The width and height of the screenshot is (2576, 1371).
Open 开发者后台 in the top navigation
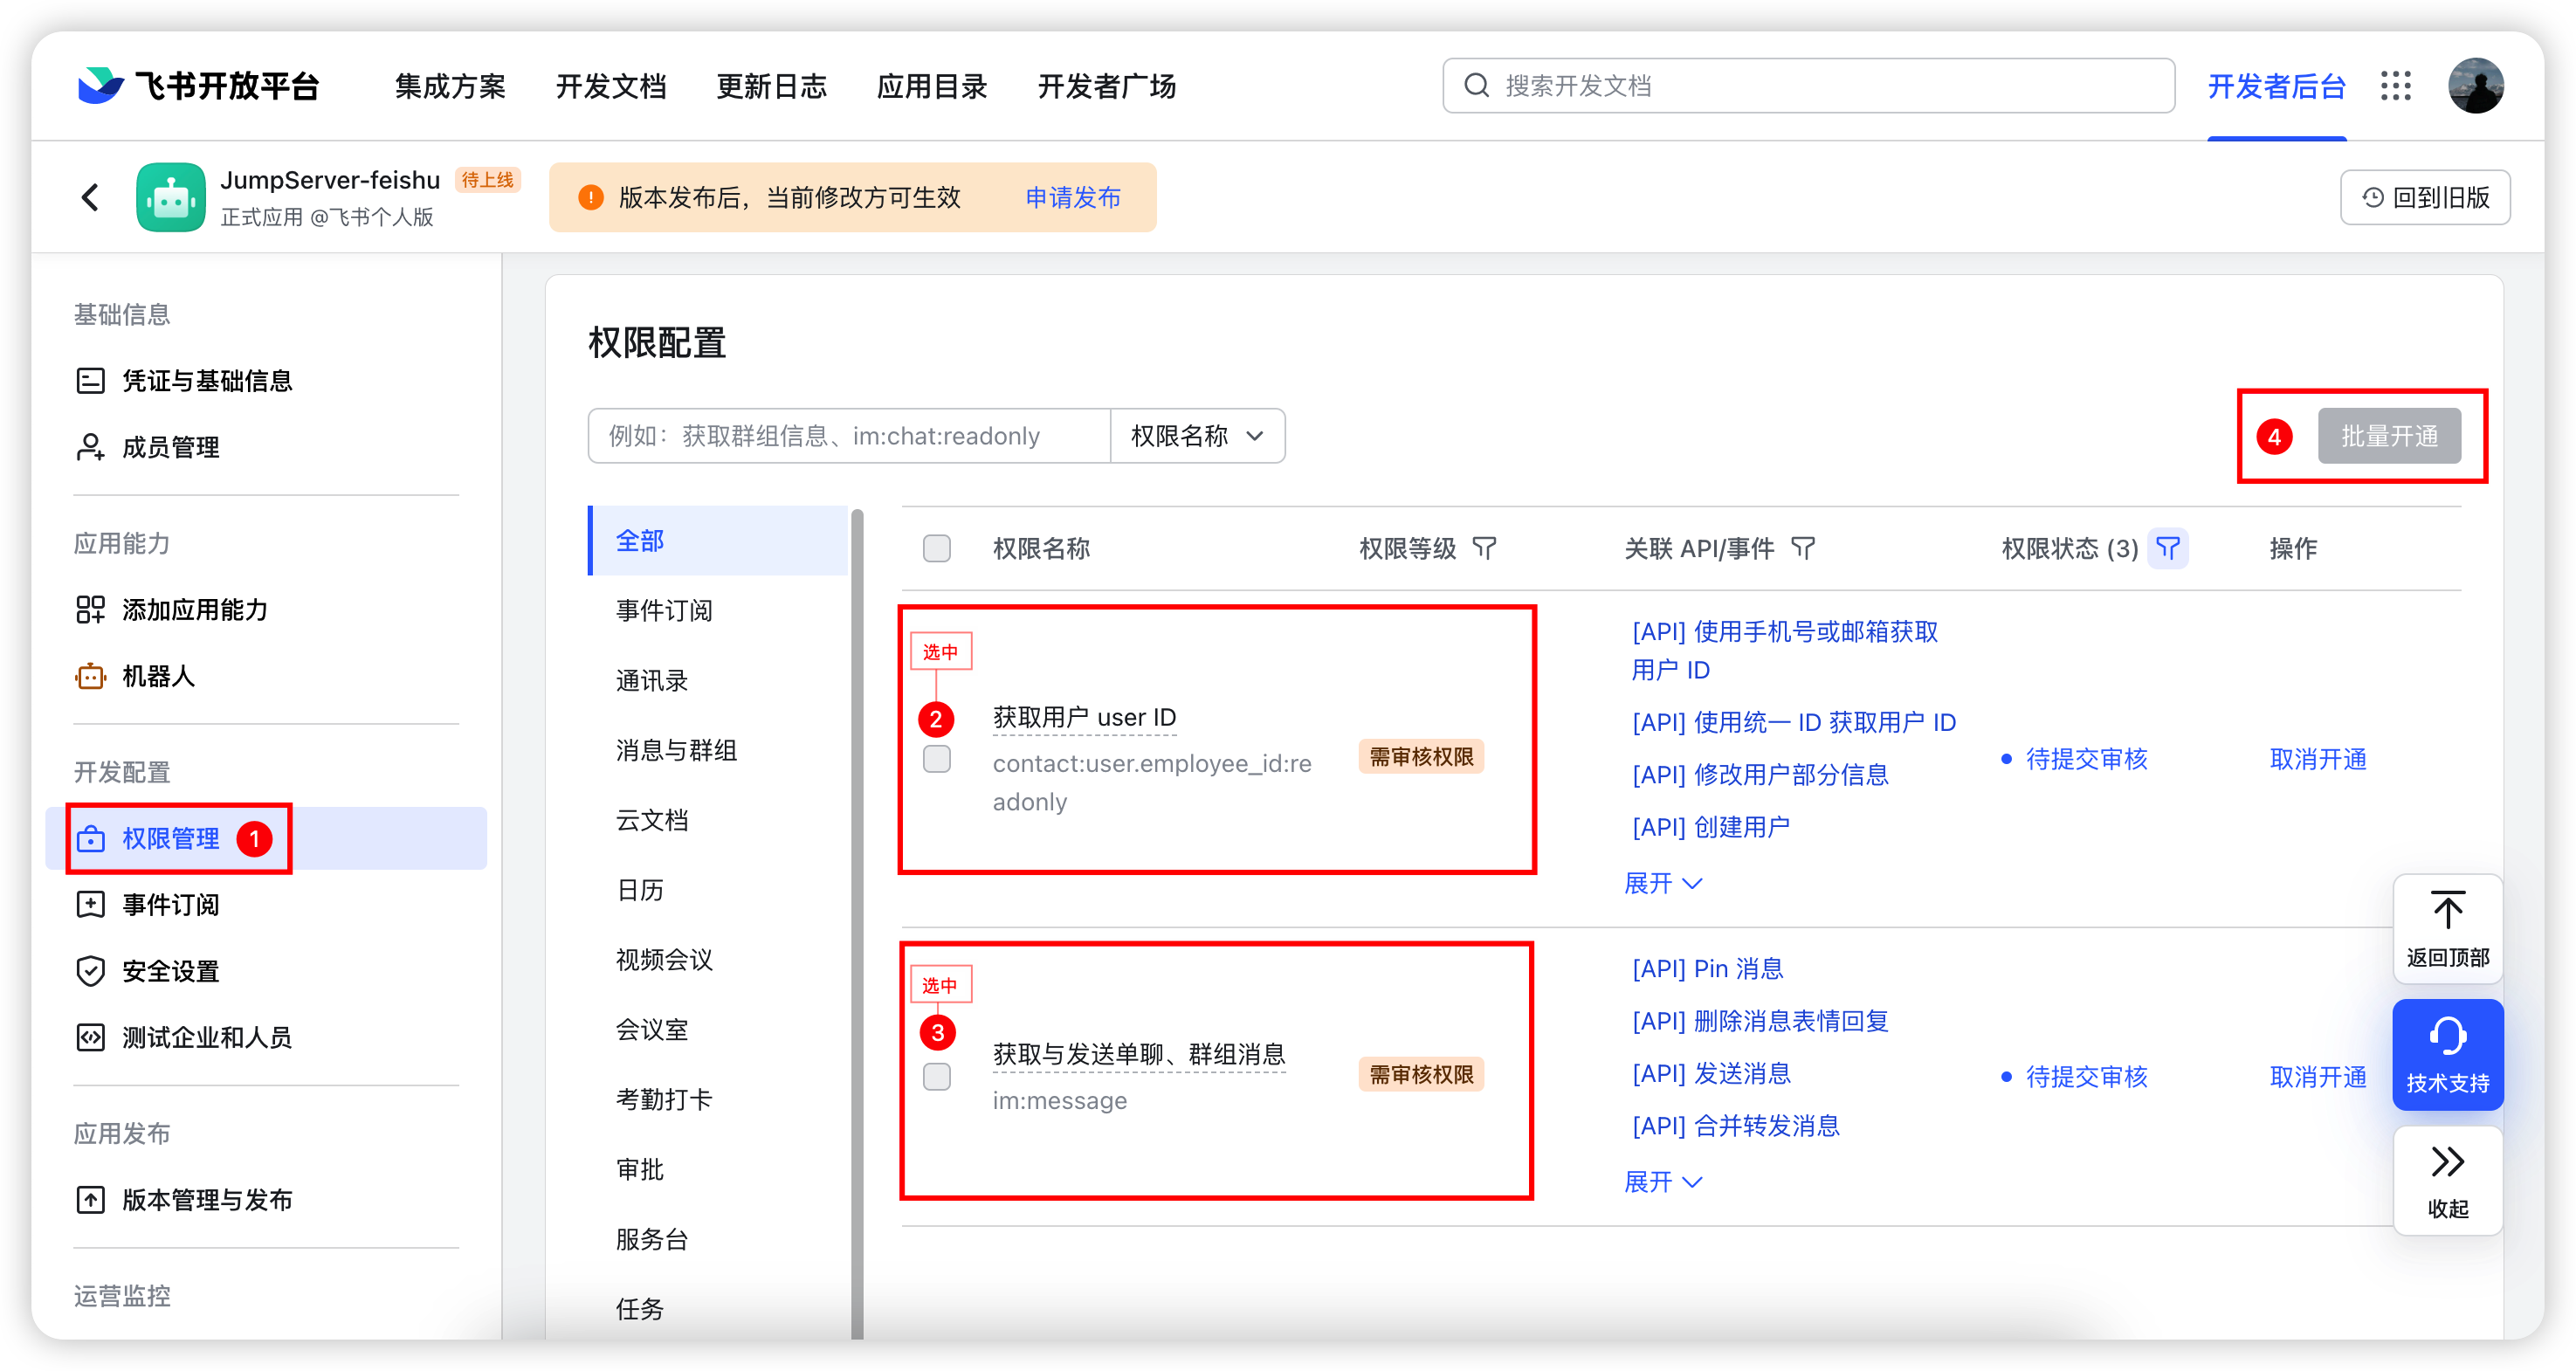(x=2277, y=86)
